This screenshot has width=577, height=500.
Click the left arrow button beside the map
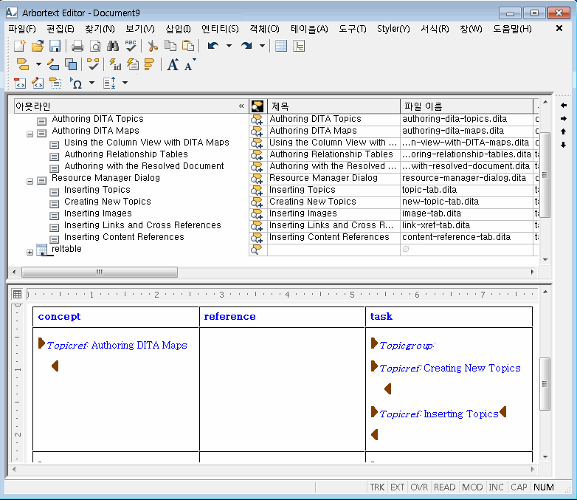564,106
